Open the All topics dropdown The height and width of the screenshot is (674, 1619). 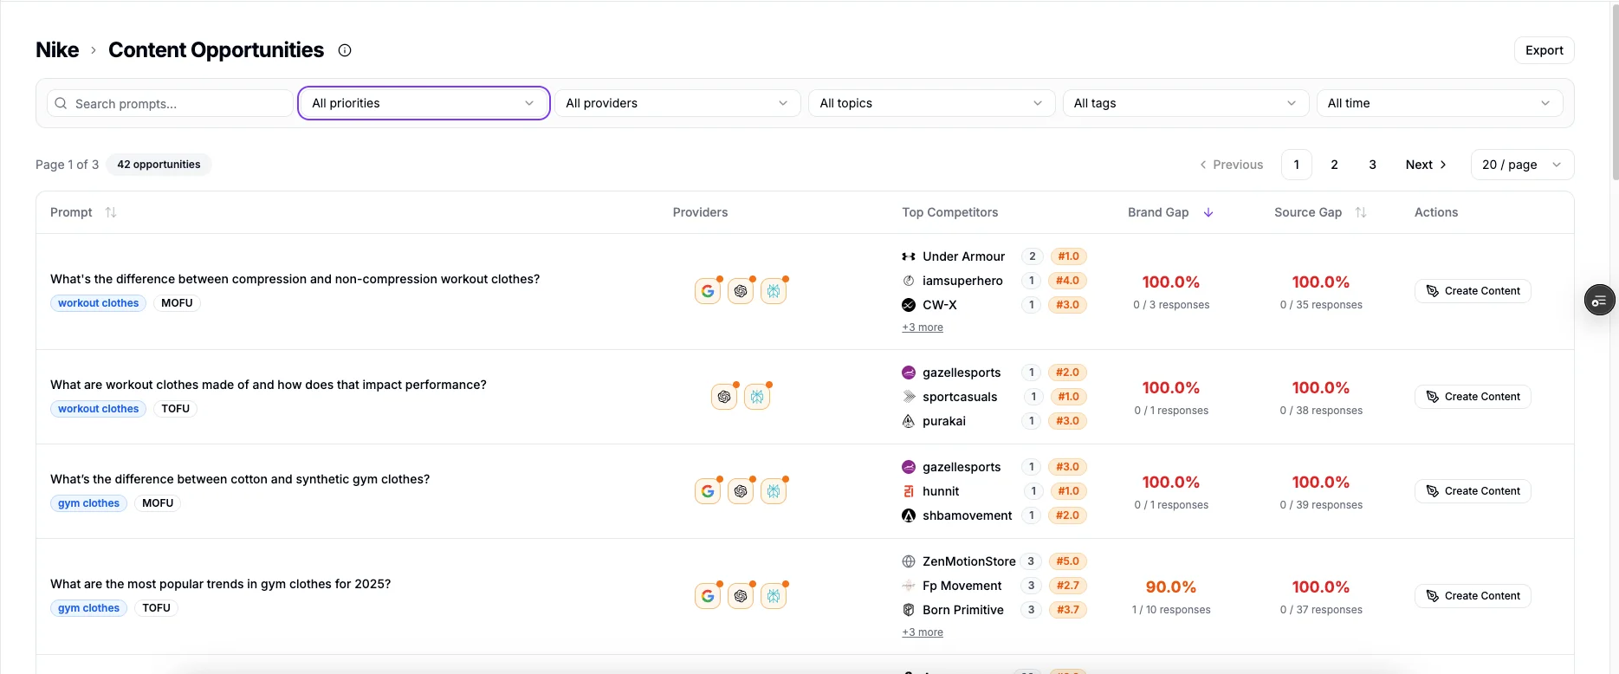click(931, 103)
